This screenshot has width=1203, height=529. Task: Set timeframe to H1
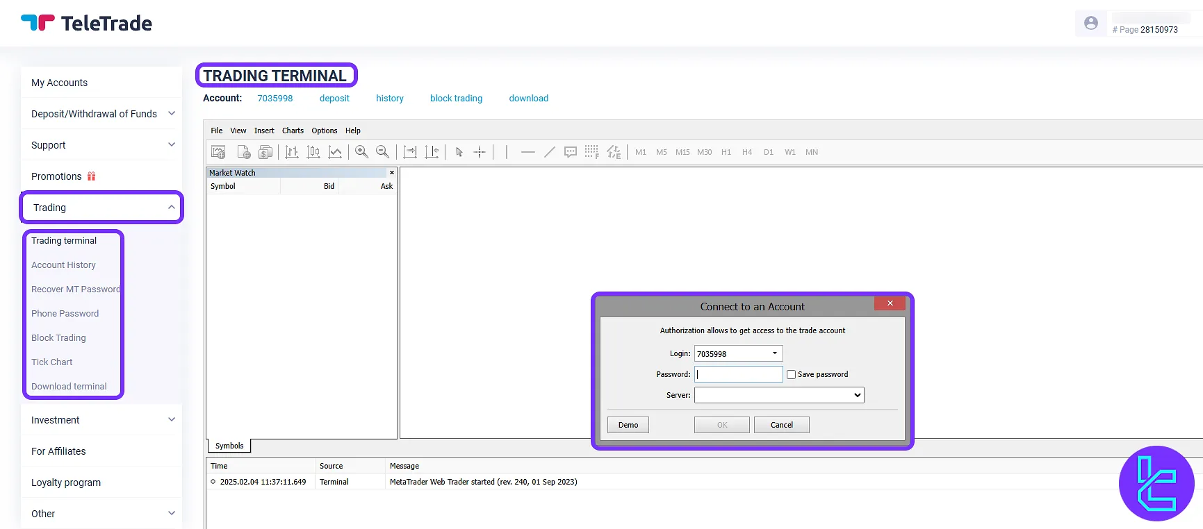click(x=726, y=152)
